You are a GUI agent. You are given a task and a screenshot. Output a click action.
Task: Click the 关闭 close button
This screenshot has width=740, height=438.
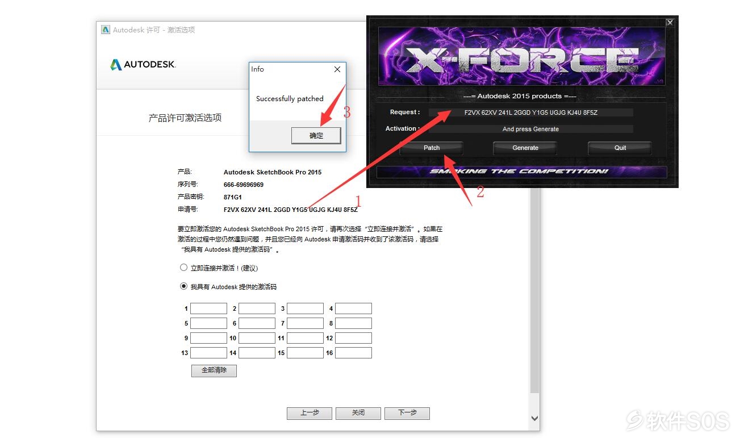pos(358,413)
